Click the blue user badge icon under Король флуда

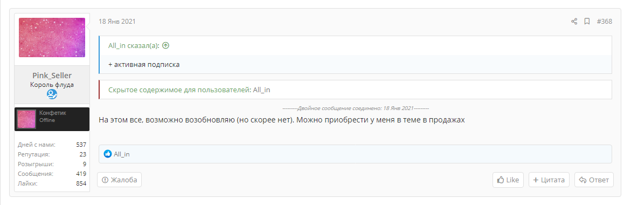pos(52,94)
